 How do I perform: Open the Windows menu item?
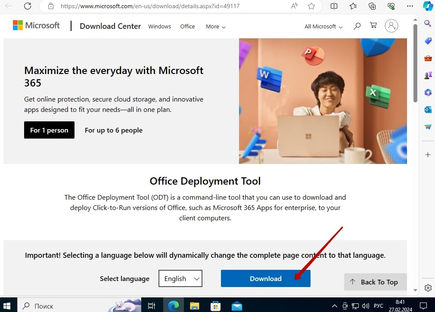159,27
